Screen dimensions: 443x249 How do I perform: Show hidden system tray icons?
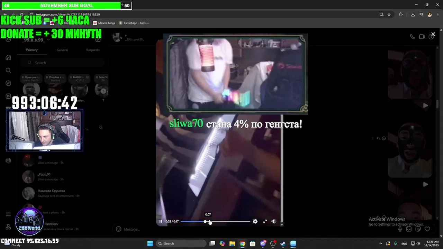point(381,243)
